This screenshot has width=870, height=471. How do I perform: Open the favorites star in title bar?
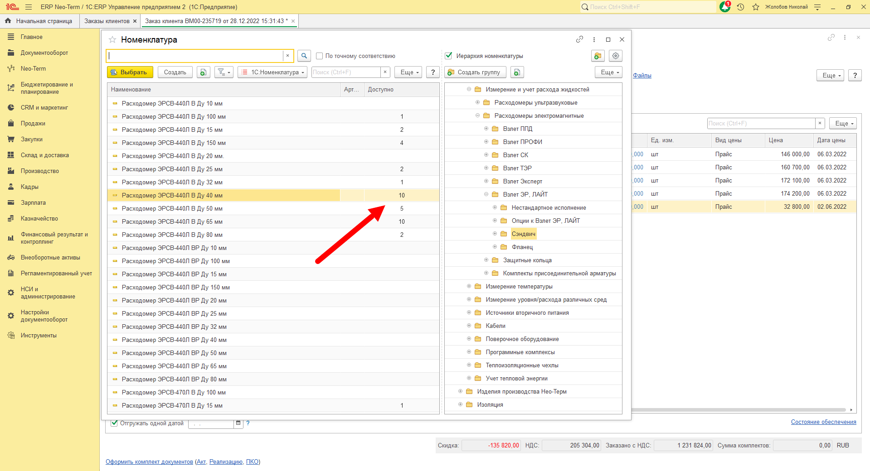click(755, 7)
